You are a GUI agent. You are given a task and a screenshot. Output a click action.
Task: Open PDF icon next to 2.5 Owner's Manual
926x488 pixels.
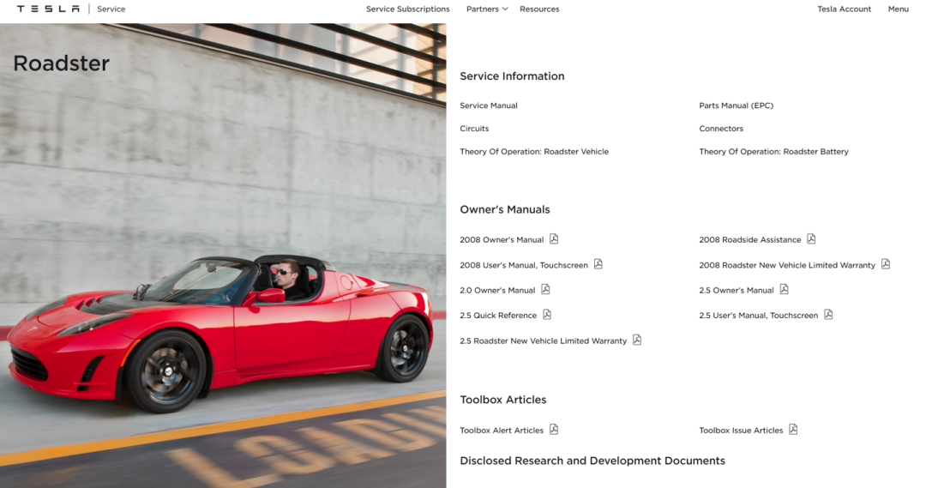pos(784,290)
